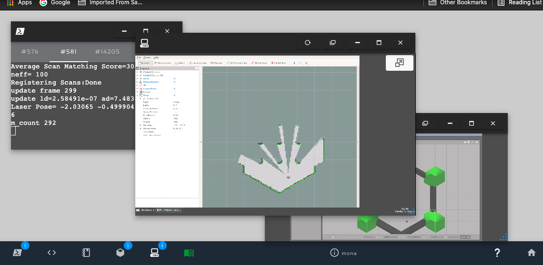Open the Panels menu in RViz

(147, 57)
